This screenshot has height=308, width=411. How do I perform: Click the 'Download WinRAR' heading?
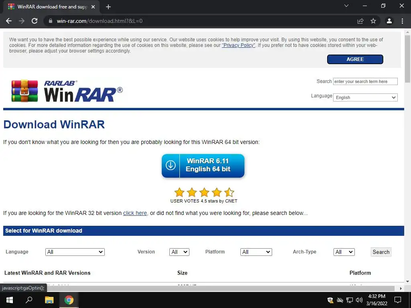coord(54,124)
